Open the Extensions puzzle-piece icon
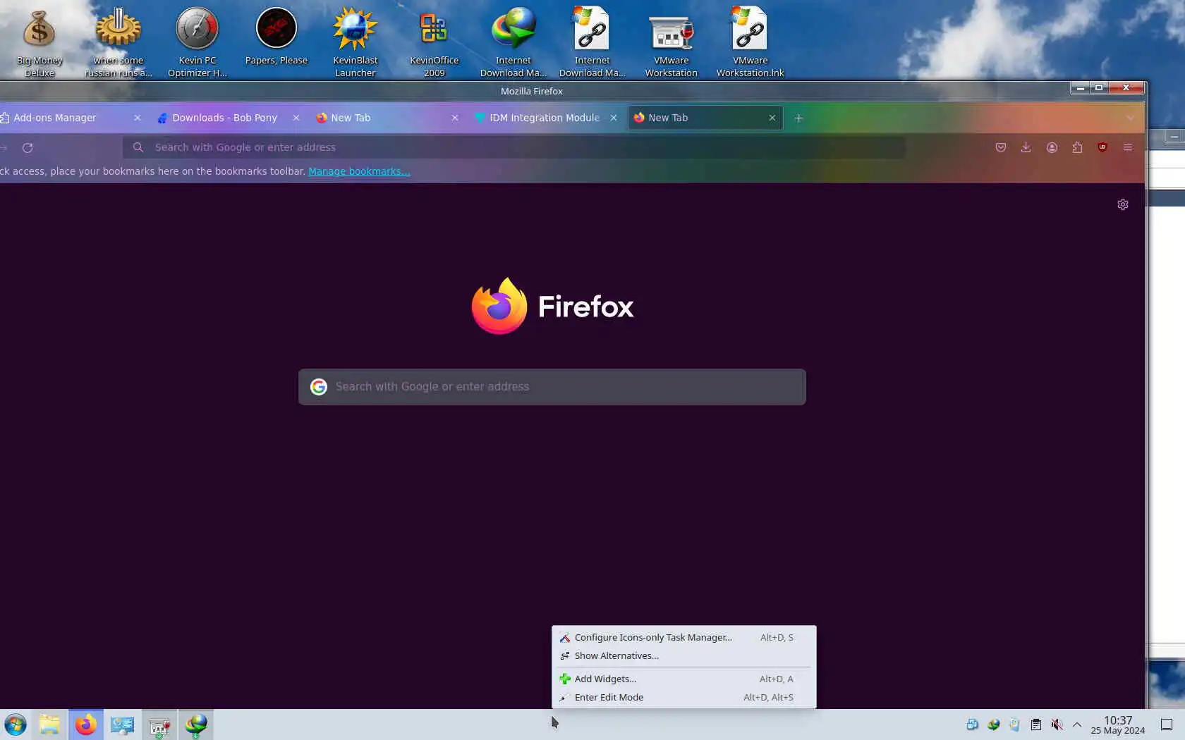1185x740 pixels. (1077, 147)
